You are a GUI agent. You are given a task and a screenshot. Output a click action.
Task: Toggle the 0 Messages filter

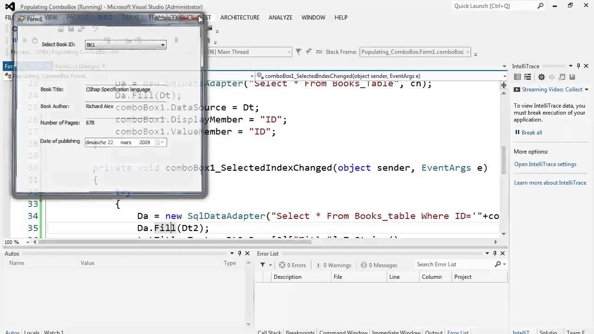[x=379, y=265]
